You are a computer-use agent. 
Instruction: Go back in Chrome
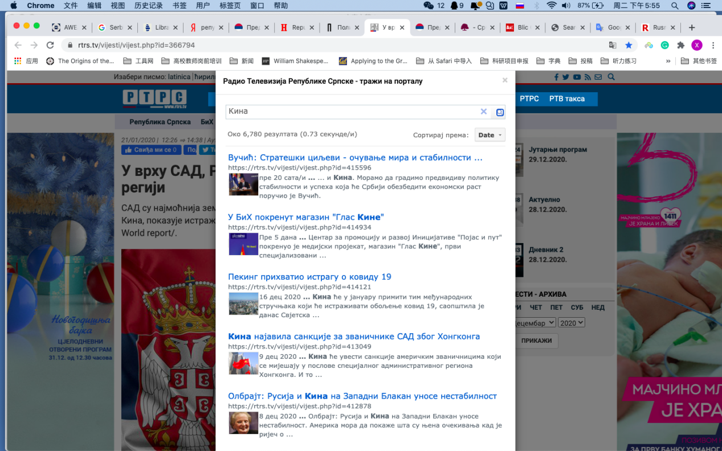pyautogui.click(x=18, y=45)
